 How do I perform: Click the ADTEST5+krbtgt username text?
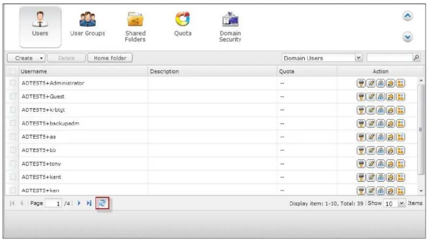point(43,110)
